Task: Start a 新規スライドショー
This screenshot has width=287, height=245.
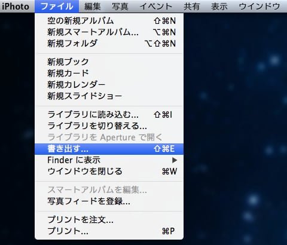Action: pos(109,96)
